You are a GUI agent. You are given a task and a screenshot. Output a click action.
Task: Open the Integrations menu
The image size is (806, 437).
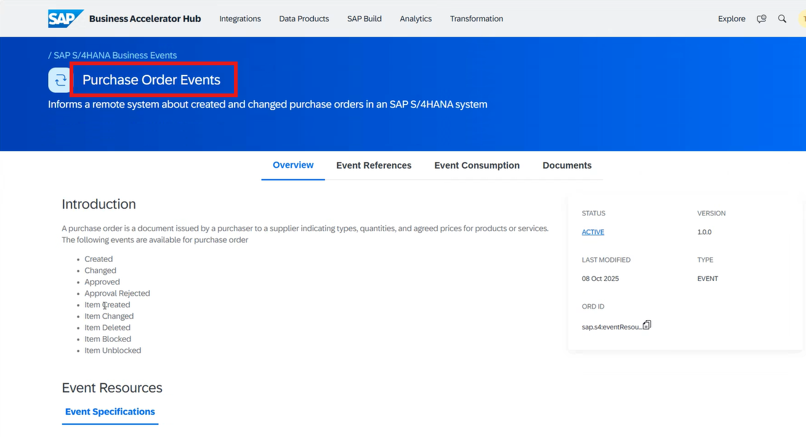[x=240, y=19]
